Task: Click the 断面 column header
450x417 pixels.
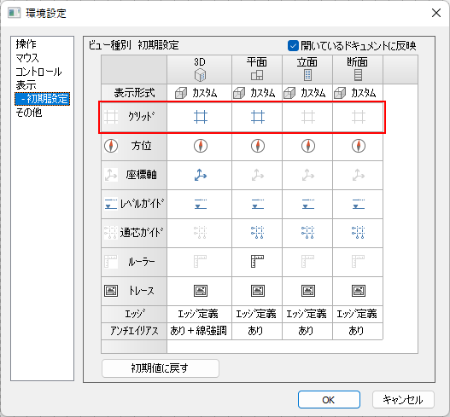Action: [x=358, y=69]
